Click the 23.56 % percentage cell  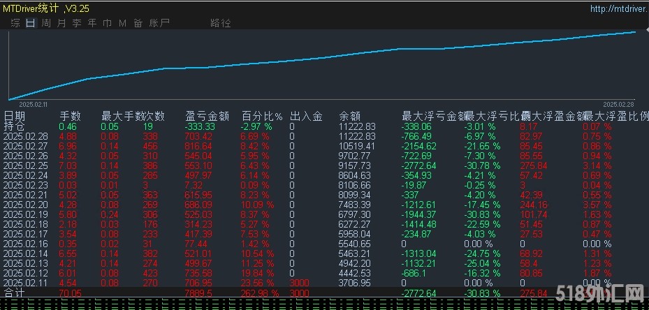coord(258,283)
